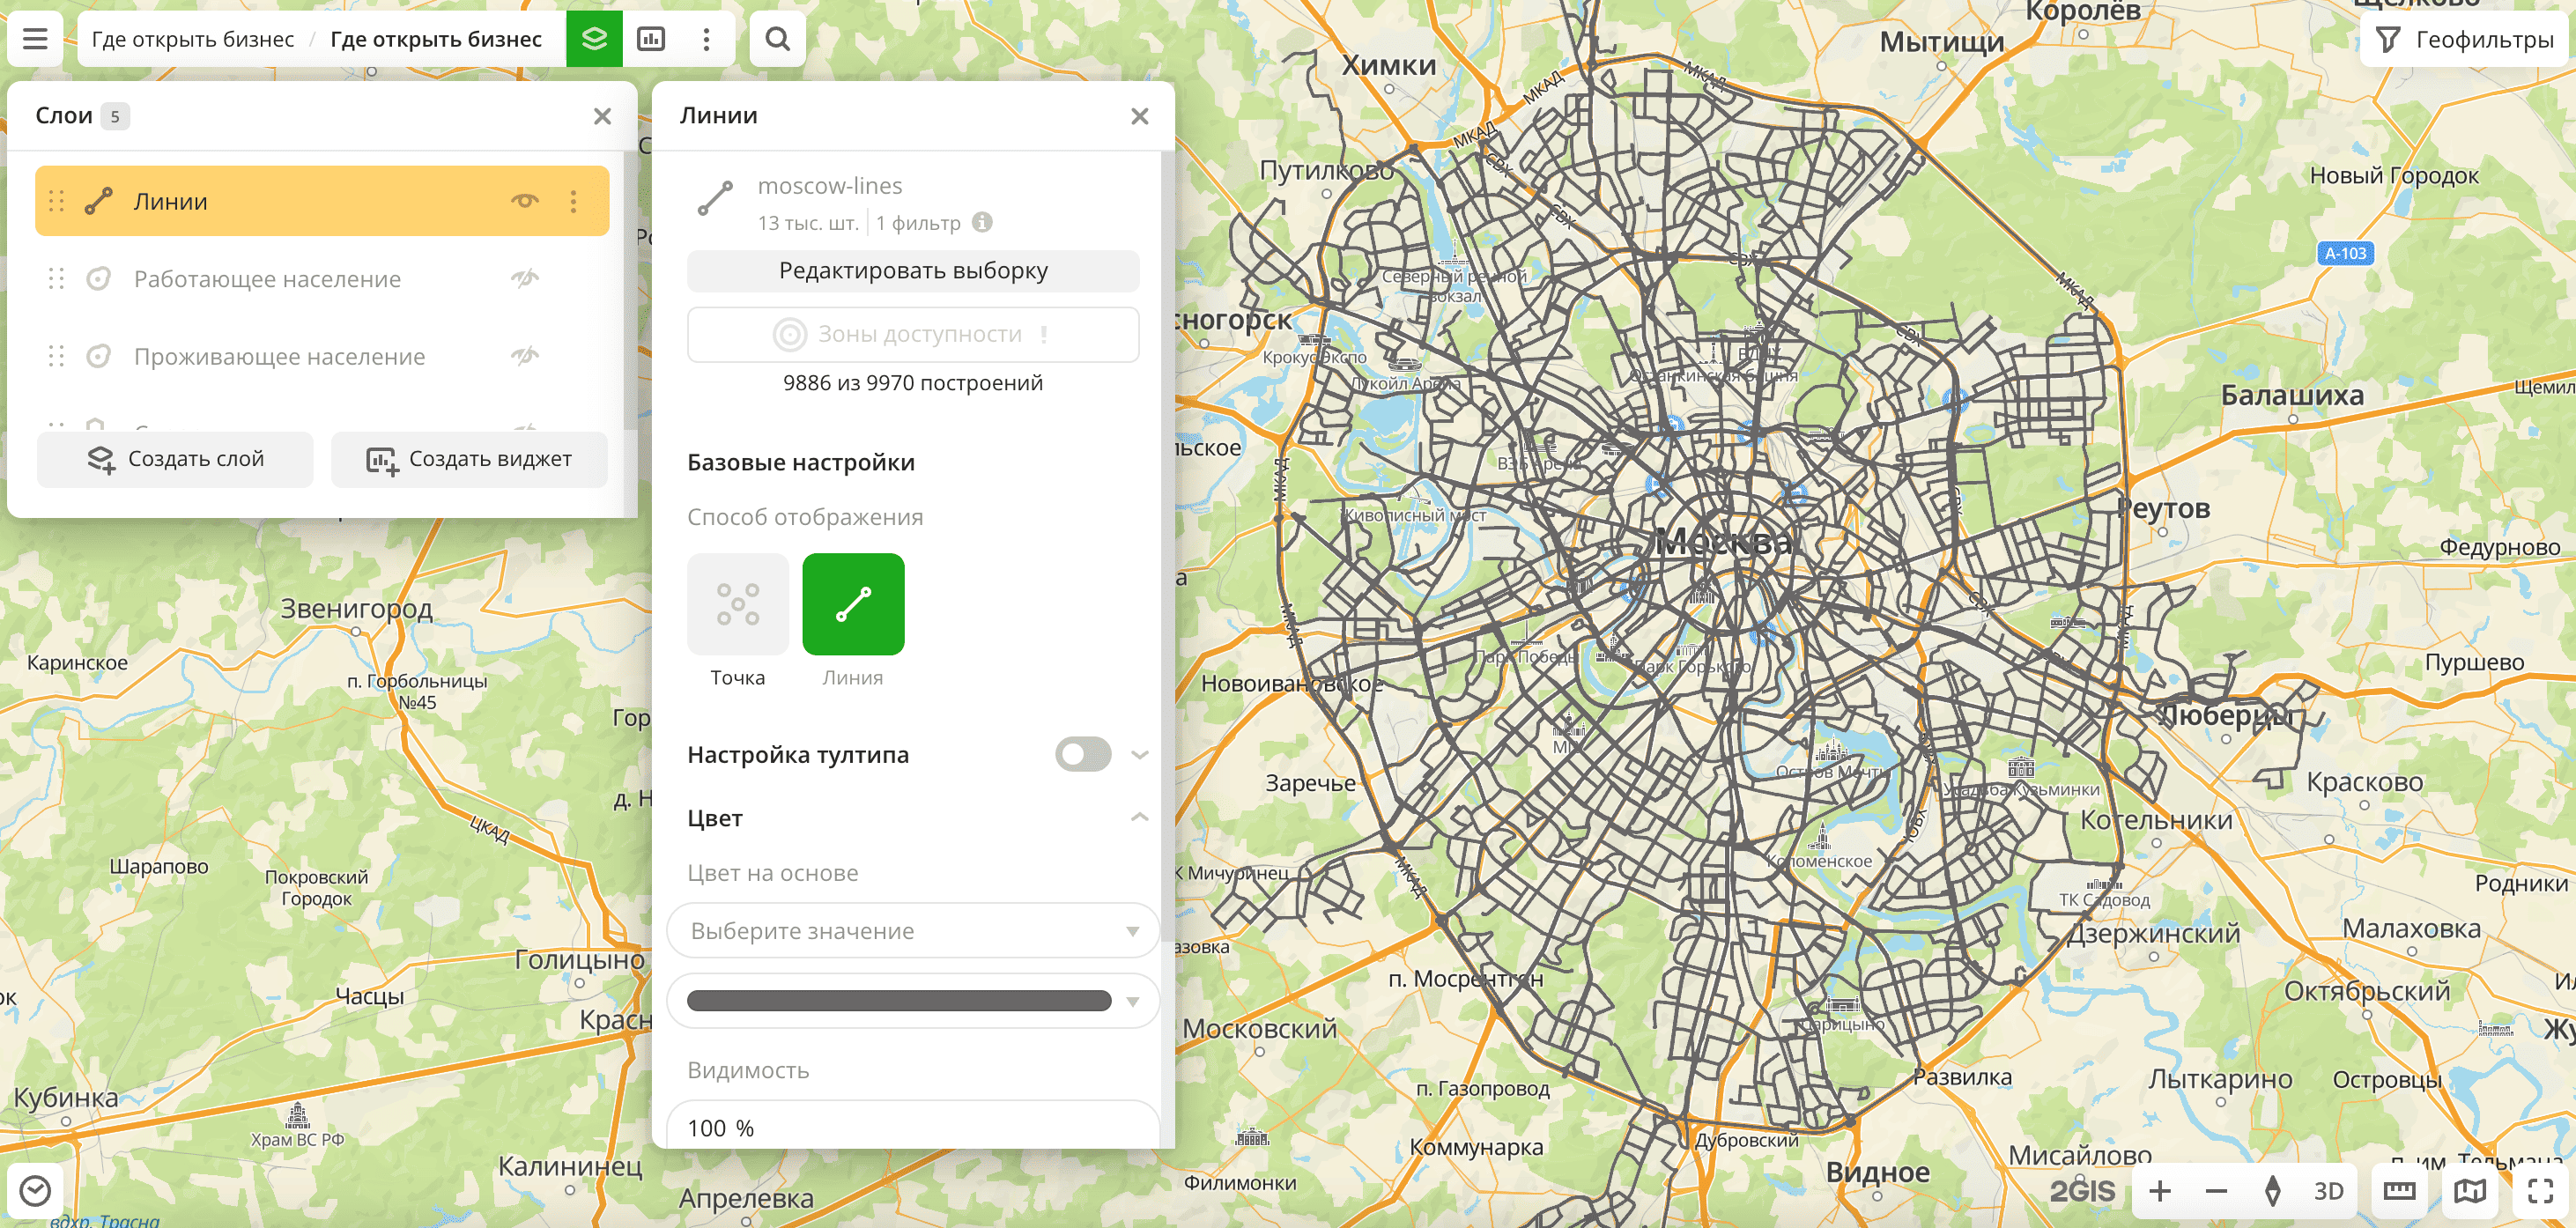Open the Линии layer options menu

click(573, 201)
